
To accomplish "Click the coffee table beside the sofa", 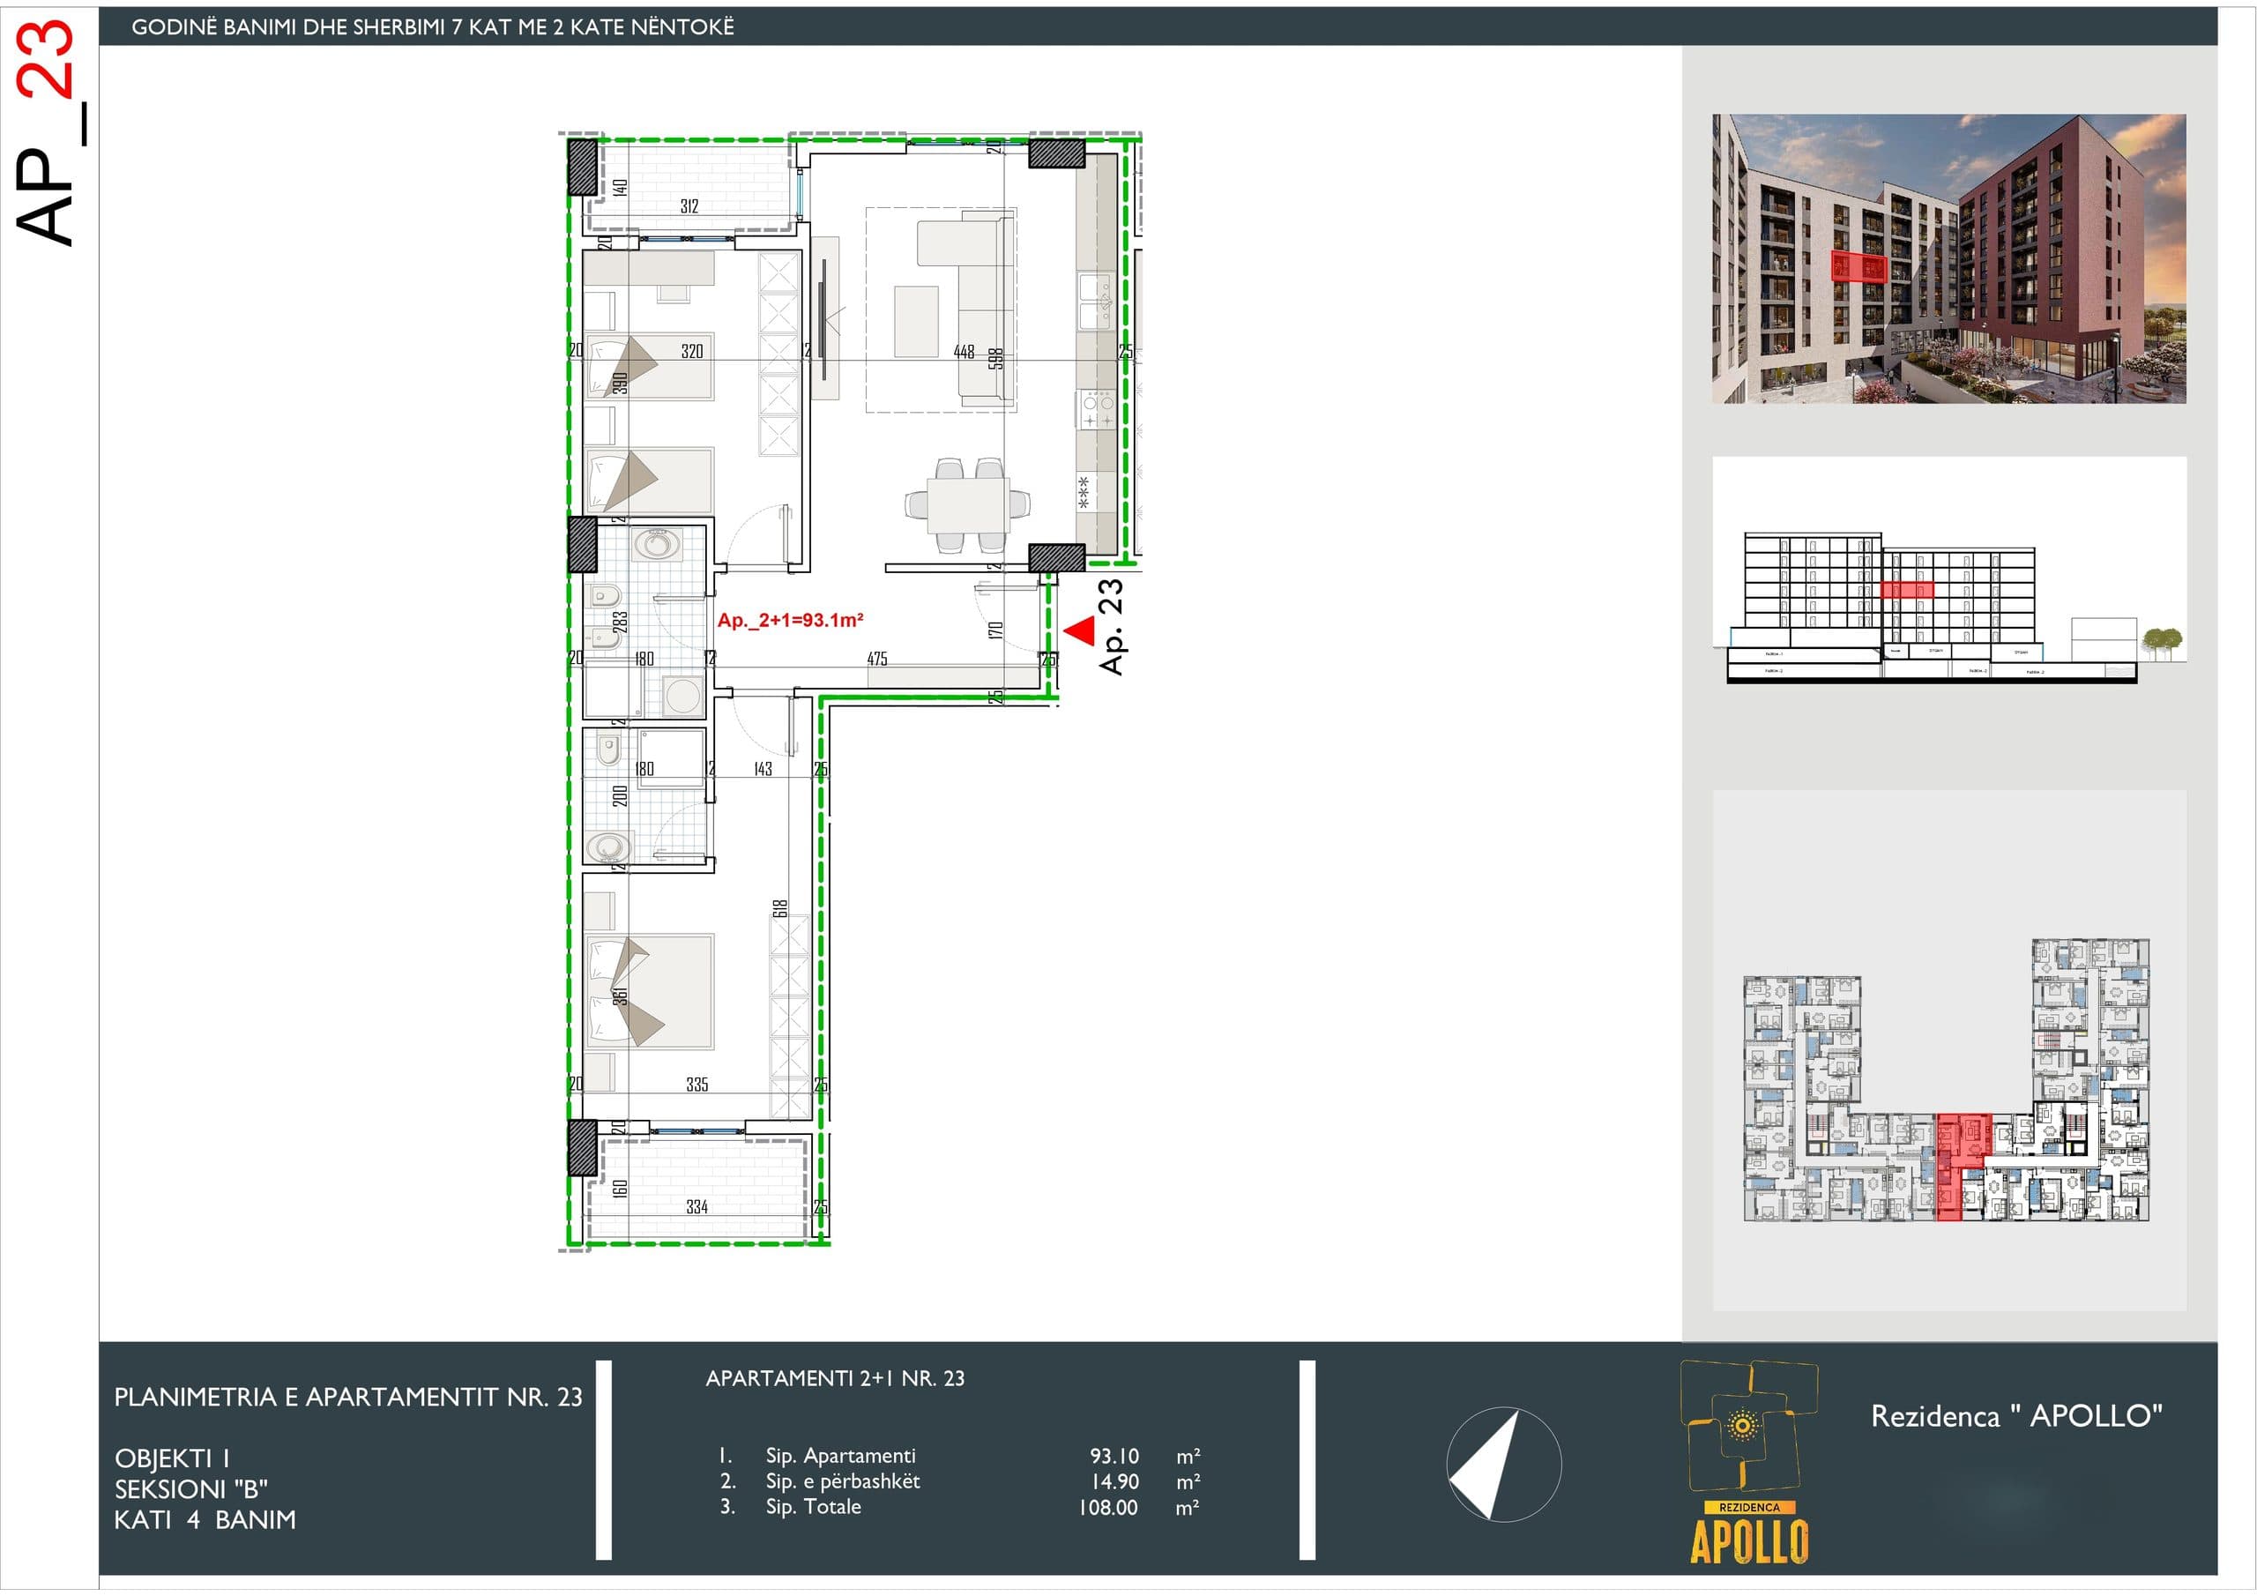I will click(x=916, y=321).
